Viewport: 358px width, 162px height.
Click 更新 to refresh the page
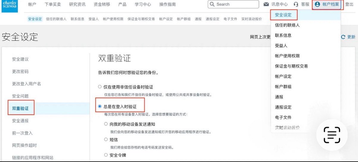351,37
